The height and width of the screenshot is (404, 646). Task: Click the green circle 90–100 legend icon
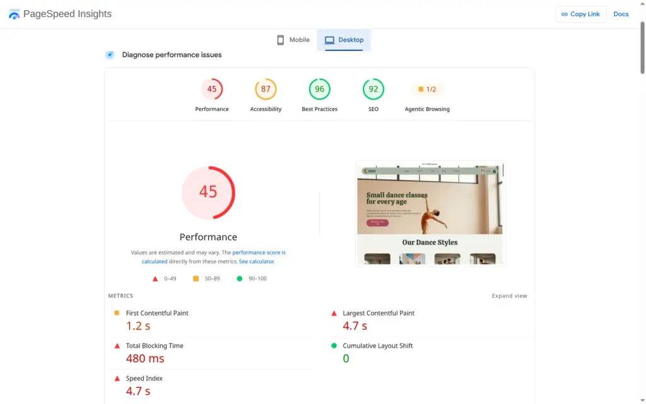[239, 278]
